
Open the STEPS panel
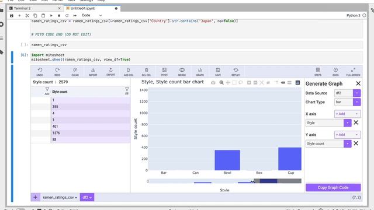coord(318,71)
